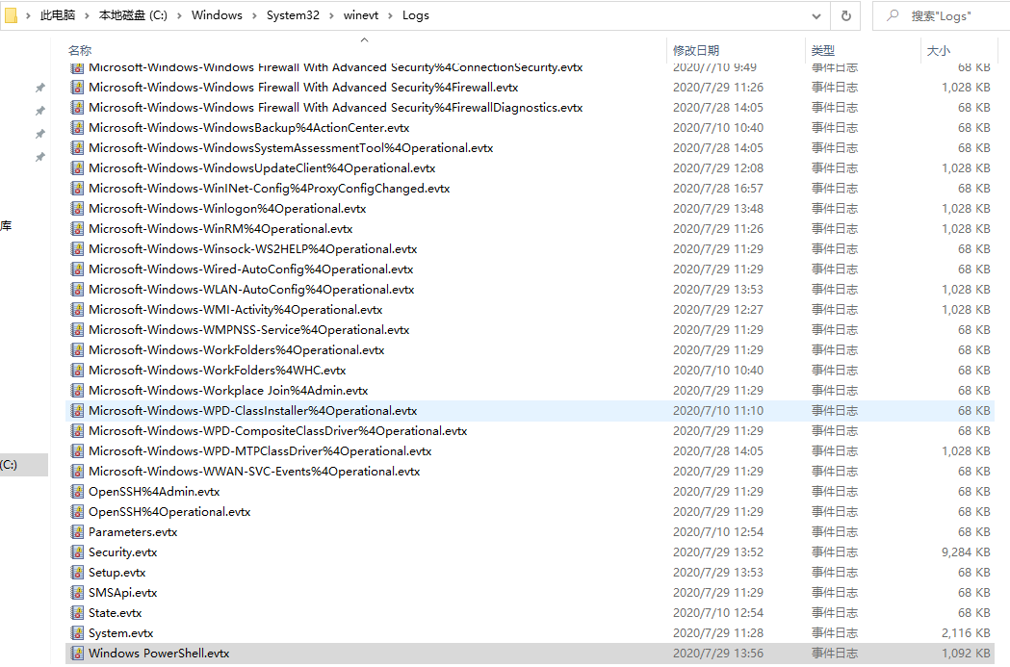Click the event log icon beside Setup.evtx
The height and width of the screenshot is (667, 1010).
(77, 572)
